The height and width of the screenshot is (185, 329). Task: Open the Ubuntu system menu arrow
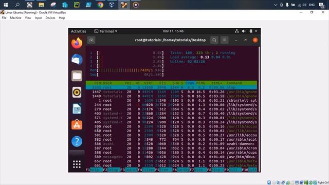[x=256, y=31]
